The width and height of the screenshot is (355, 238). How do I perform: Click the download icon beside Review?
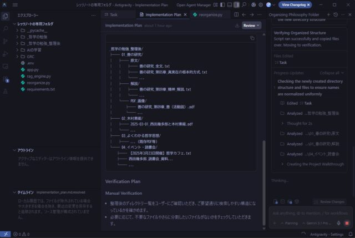[x=237, y=26]
